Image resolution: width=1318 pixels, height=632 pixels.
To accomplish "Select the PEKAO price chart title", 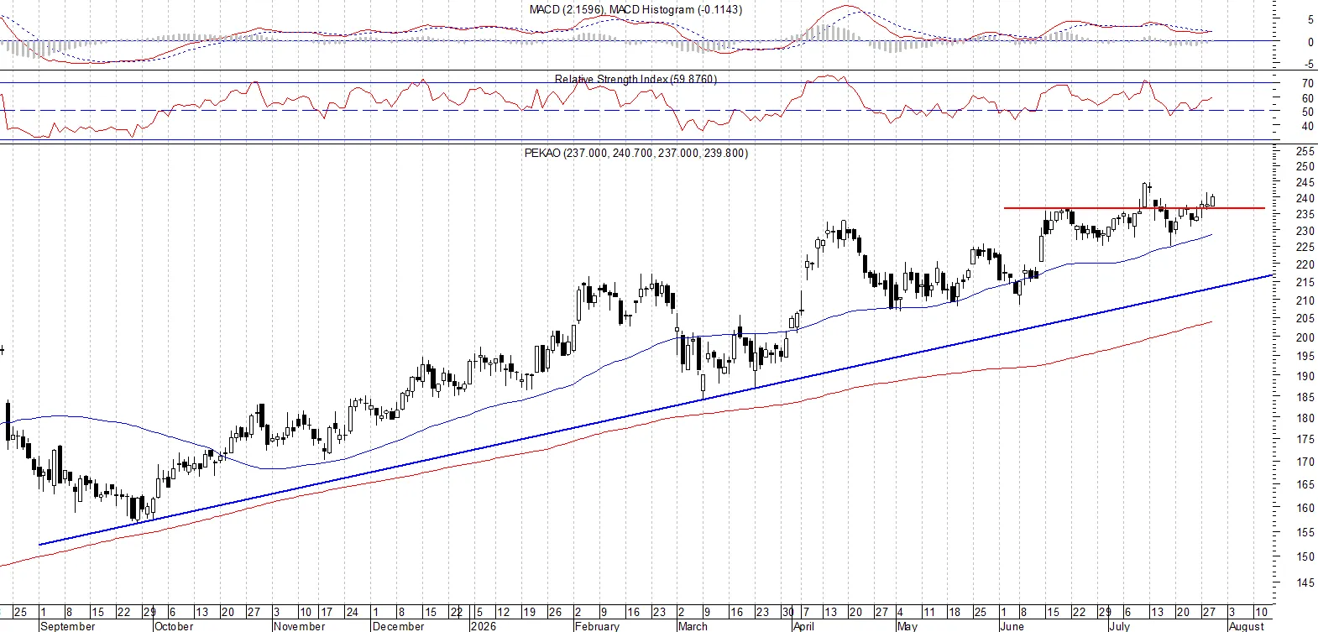I will (x=635, y=153).
